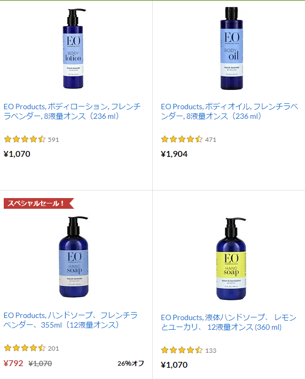
Task: Open the 201 reviews count
Action: pyautogui.click(x=53, y=348)
